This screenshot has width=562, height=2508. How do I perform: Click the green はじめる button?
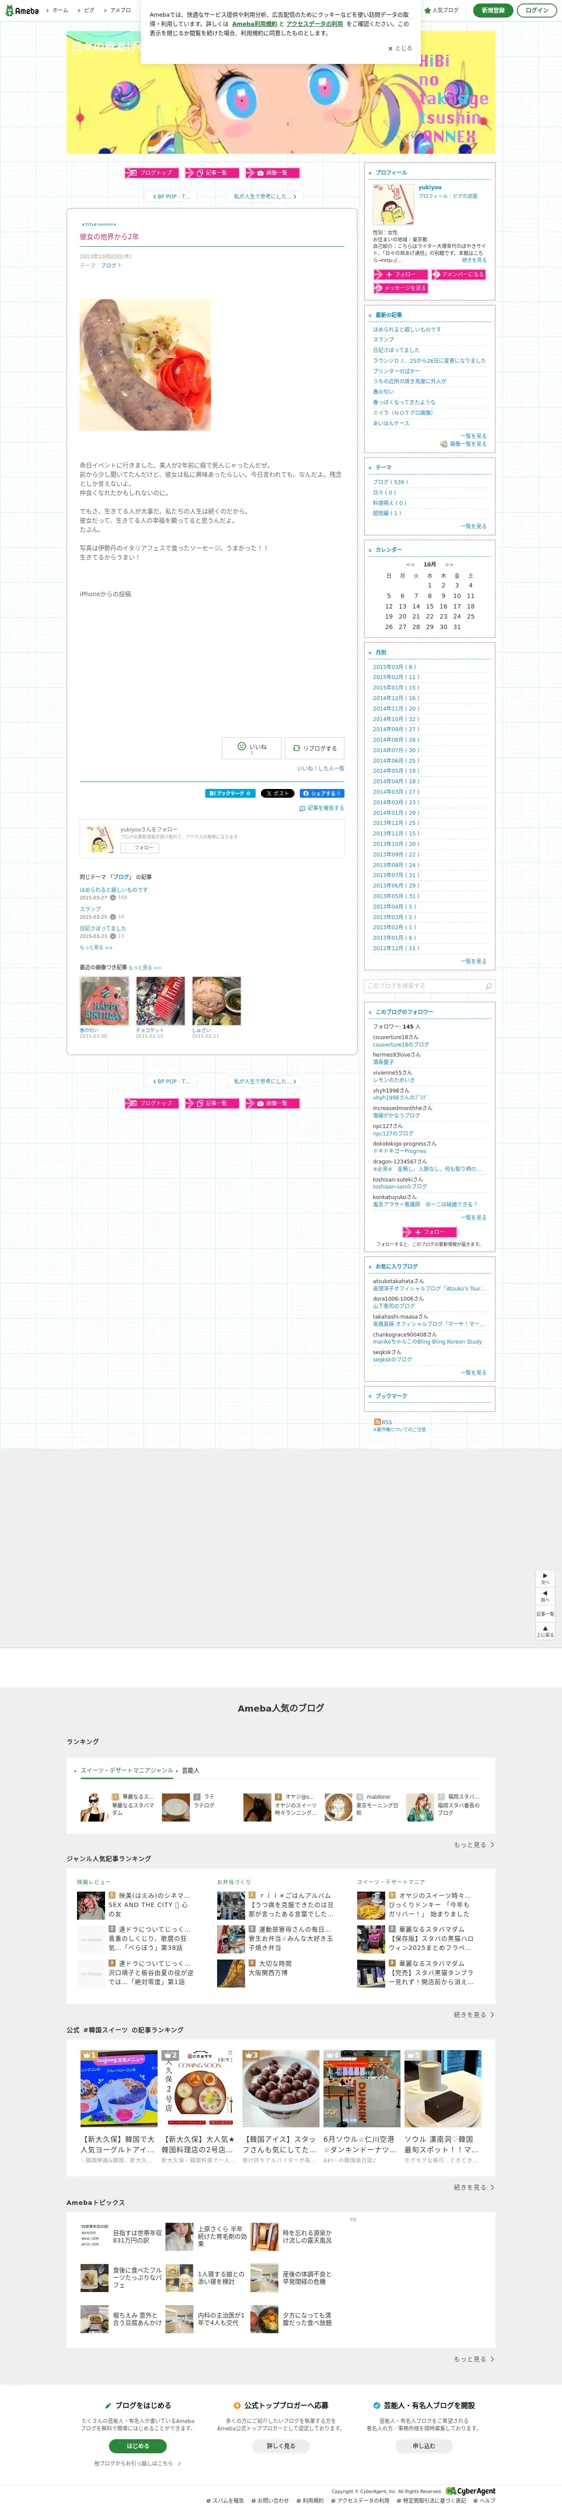pyautogui.click(x=138, y=2446)
